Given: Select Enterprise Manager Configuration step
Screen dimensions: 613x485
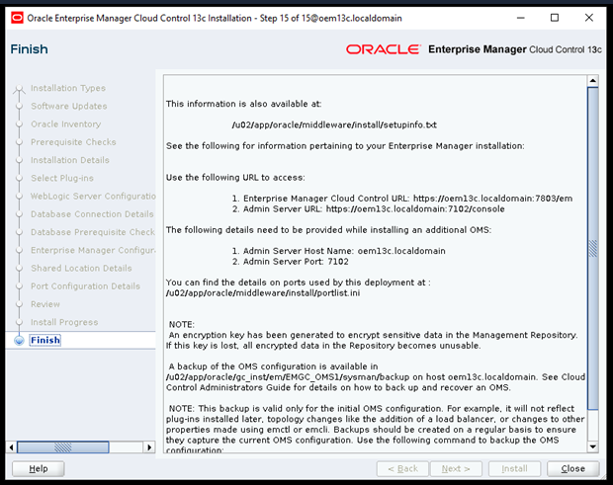Looking at the screenshot, I should (x=93, y=250).
